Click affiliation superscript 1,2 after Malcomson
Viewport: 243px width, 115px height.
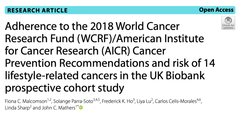click(x=49, y=100)
